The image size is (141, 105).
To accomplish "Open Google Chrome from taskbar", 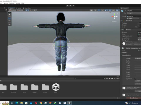I will [41, 103].
